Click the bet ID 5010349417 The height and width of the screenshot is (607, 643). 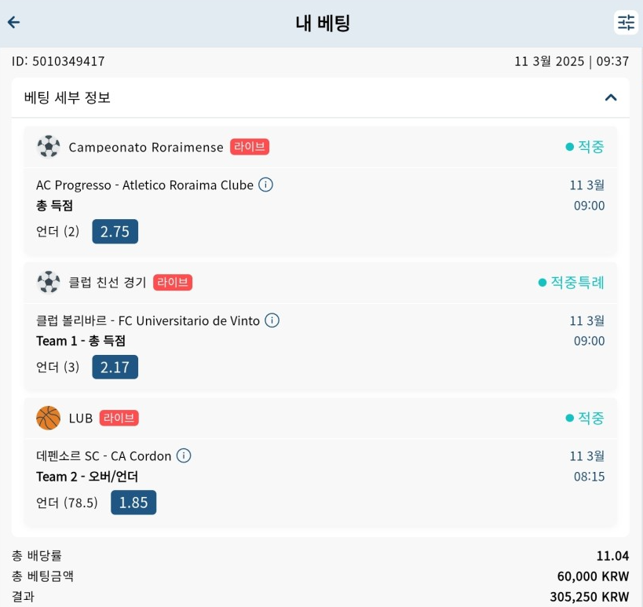click(x=58, y=61)
